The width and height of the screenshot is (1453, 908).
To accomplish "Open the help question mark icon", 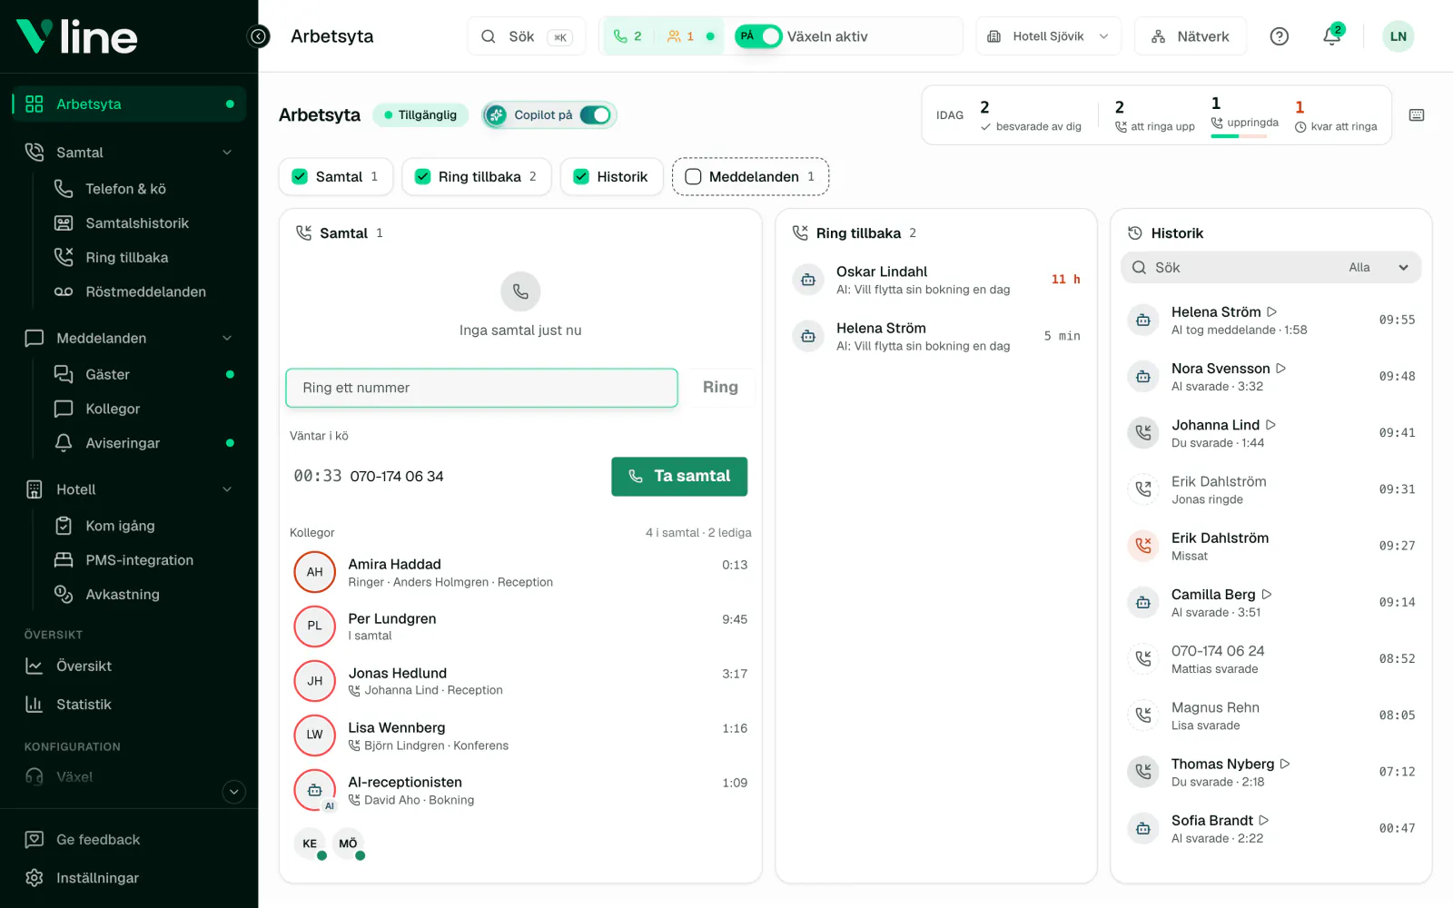I will pos(1279,36).
